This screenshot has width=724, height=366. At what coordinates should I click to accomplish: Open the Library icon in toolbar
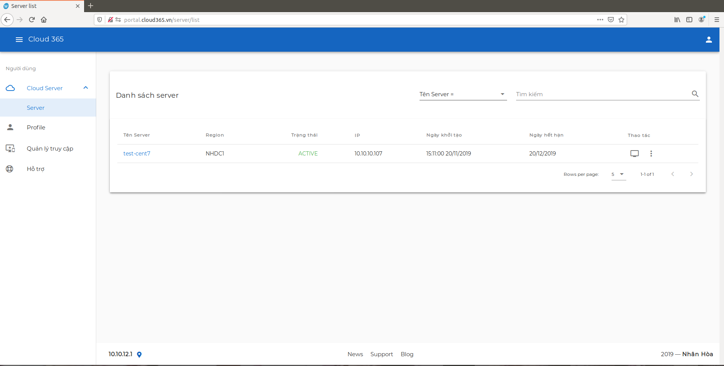tap(677, 20)
